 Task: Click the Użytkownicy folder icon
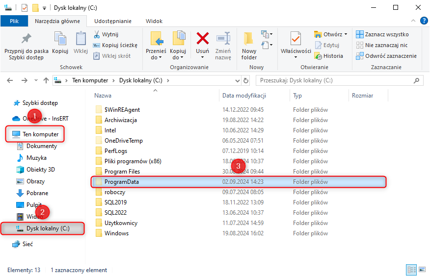99,223
